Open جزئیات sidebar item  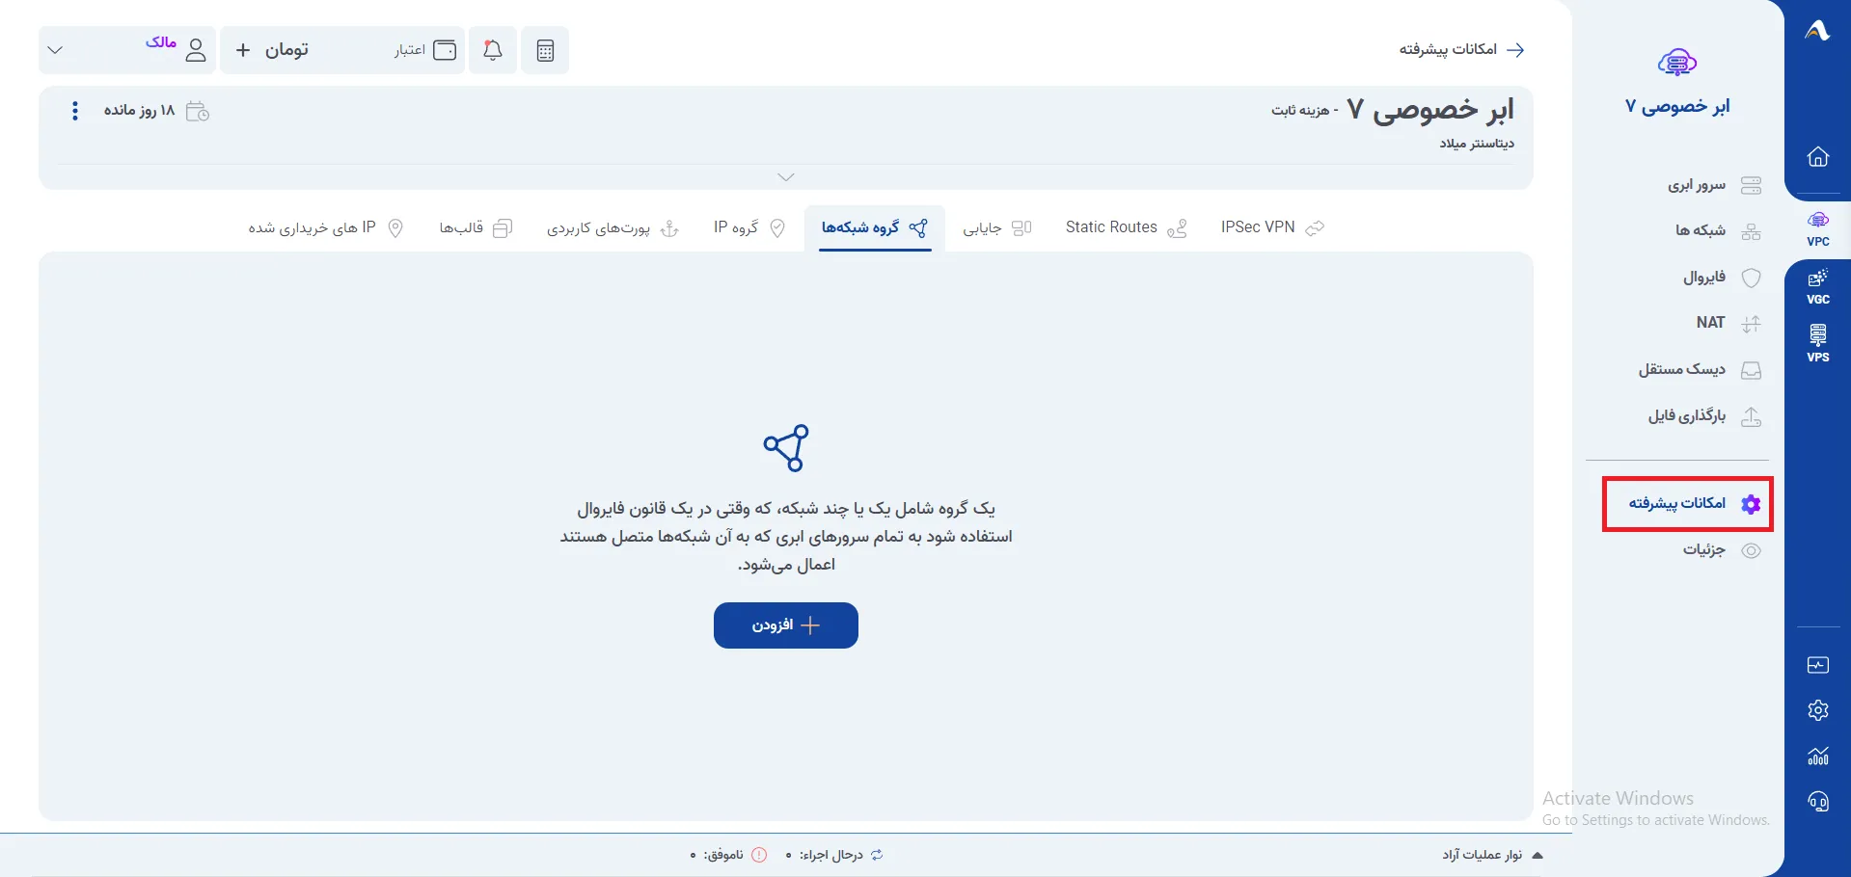click(x=1722, y=550)
